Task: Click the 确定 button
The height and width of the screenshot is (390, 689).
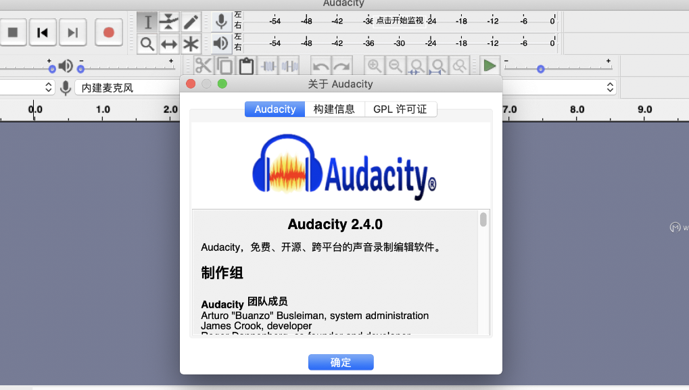Action: coord(341,362)
